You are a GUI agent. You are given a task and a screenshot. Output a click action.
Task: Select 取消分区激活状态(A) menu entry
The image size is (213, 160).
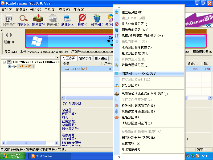pos(149,47)
